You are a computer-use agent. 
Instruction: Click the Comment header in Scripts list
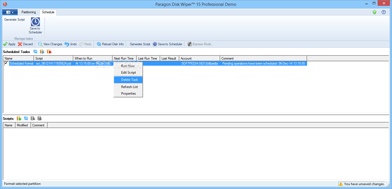tap(39, 125)
